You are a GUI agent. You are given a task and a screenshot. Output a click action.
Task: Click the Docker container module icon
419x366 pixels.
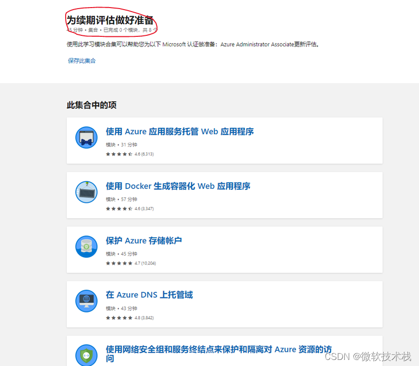(x=86, y=192)
